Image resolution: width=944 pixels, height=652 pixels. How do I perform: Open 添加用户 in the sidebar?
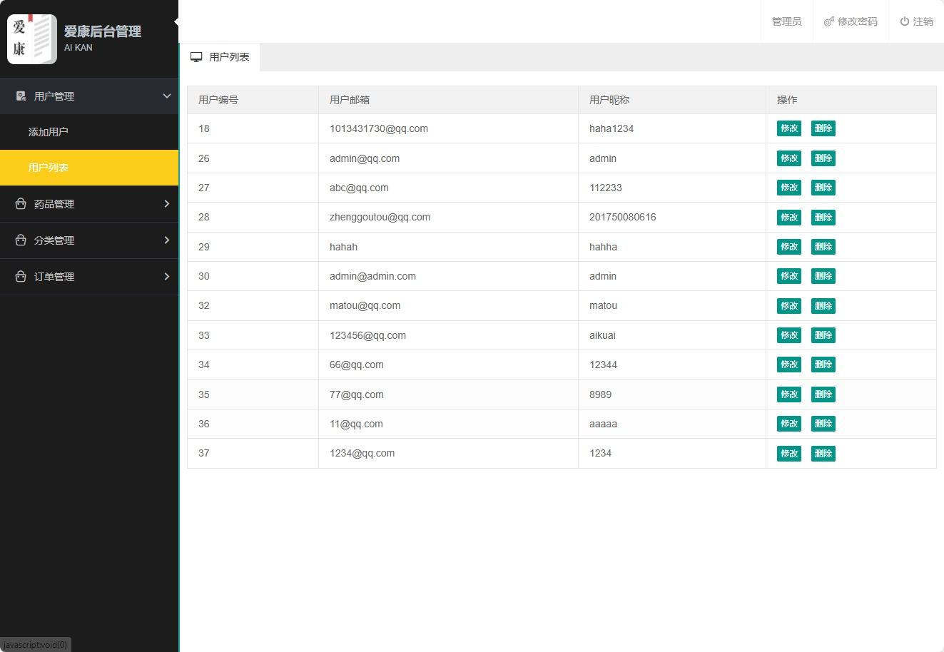tap(49, 132)
